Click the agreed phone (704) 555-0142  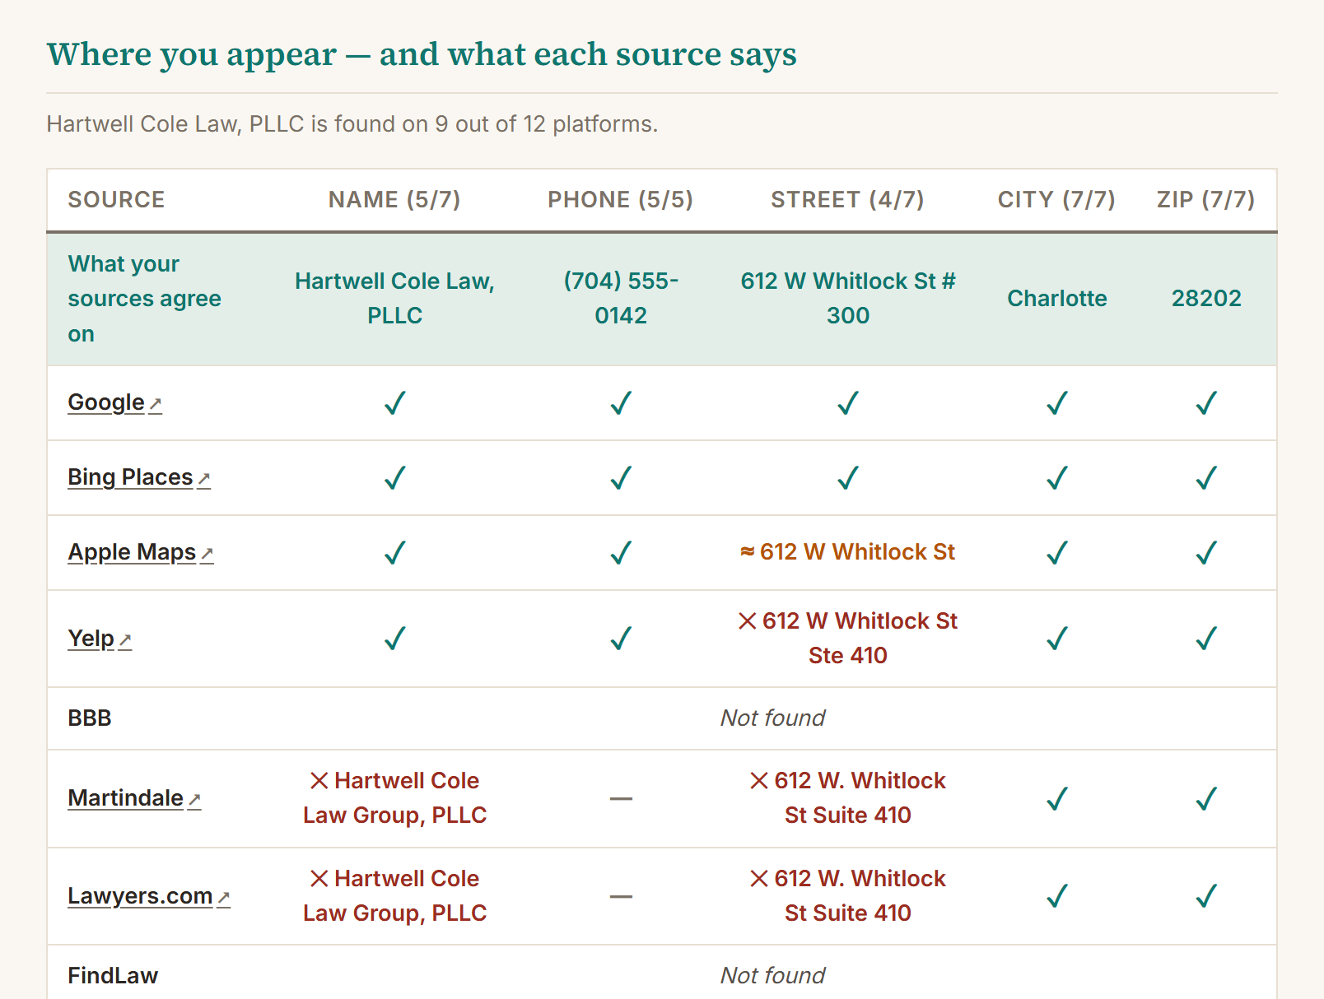(621, 298)
